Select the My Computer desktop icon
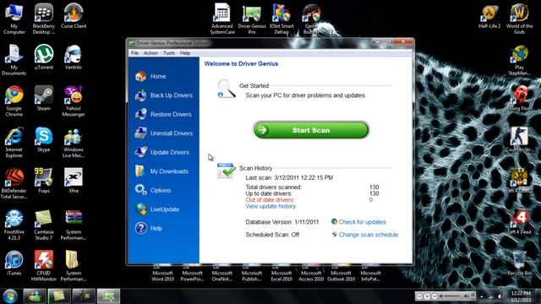 tap(14, 19)
